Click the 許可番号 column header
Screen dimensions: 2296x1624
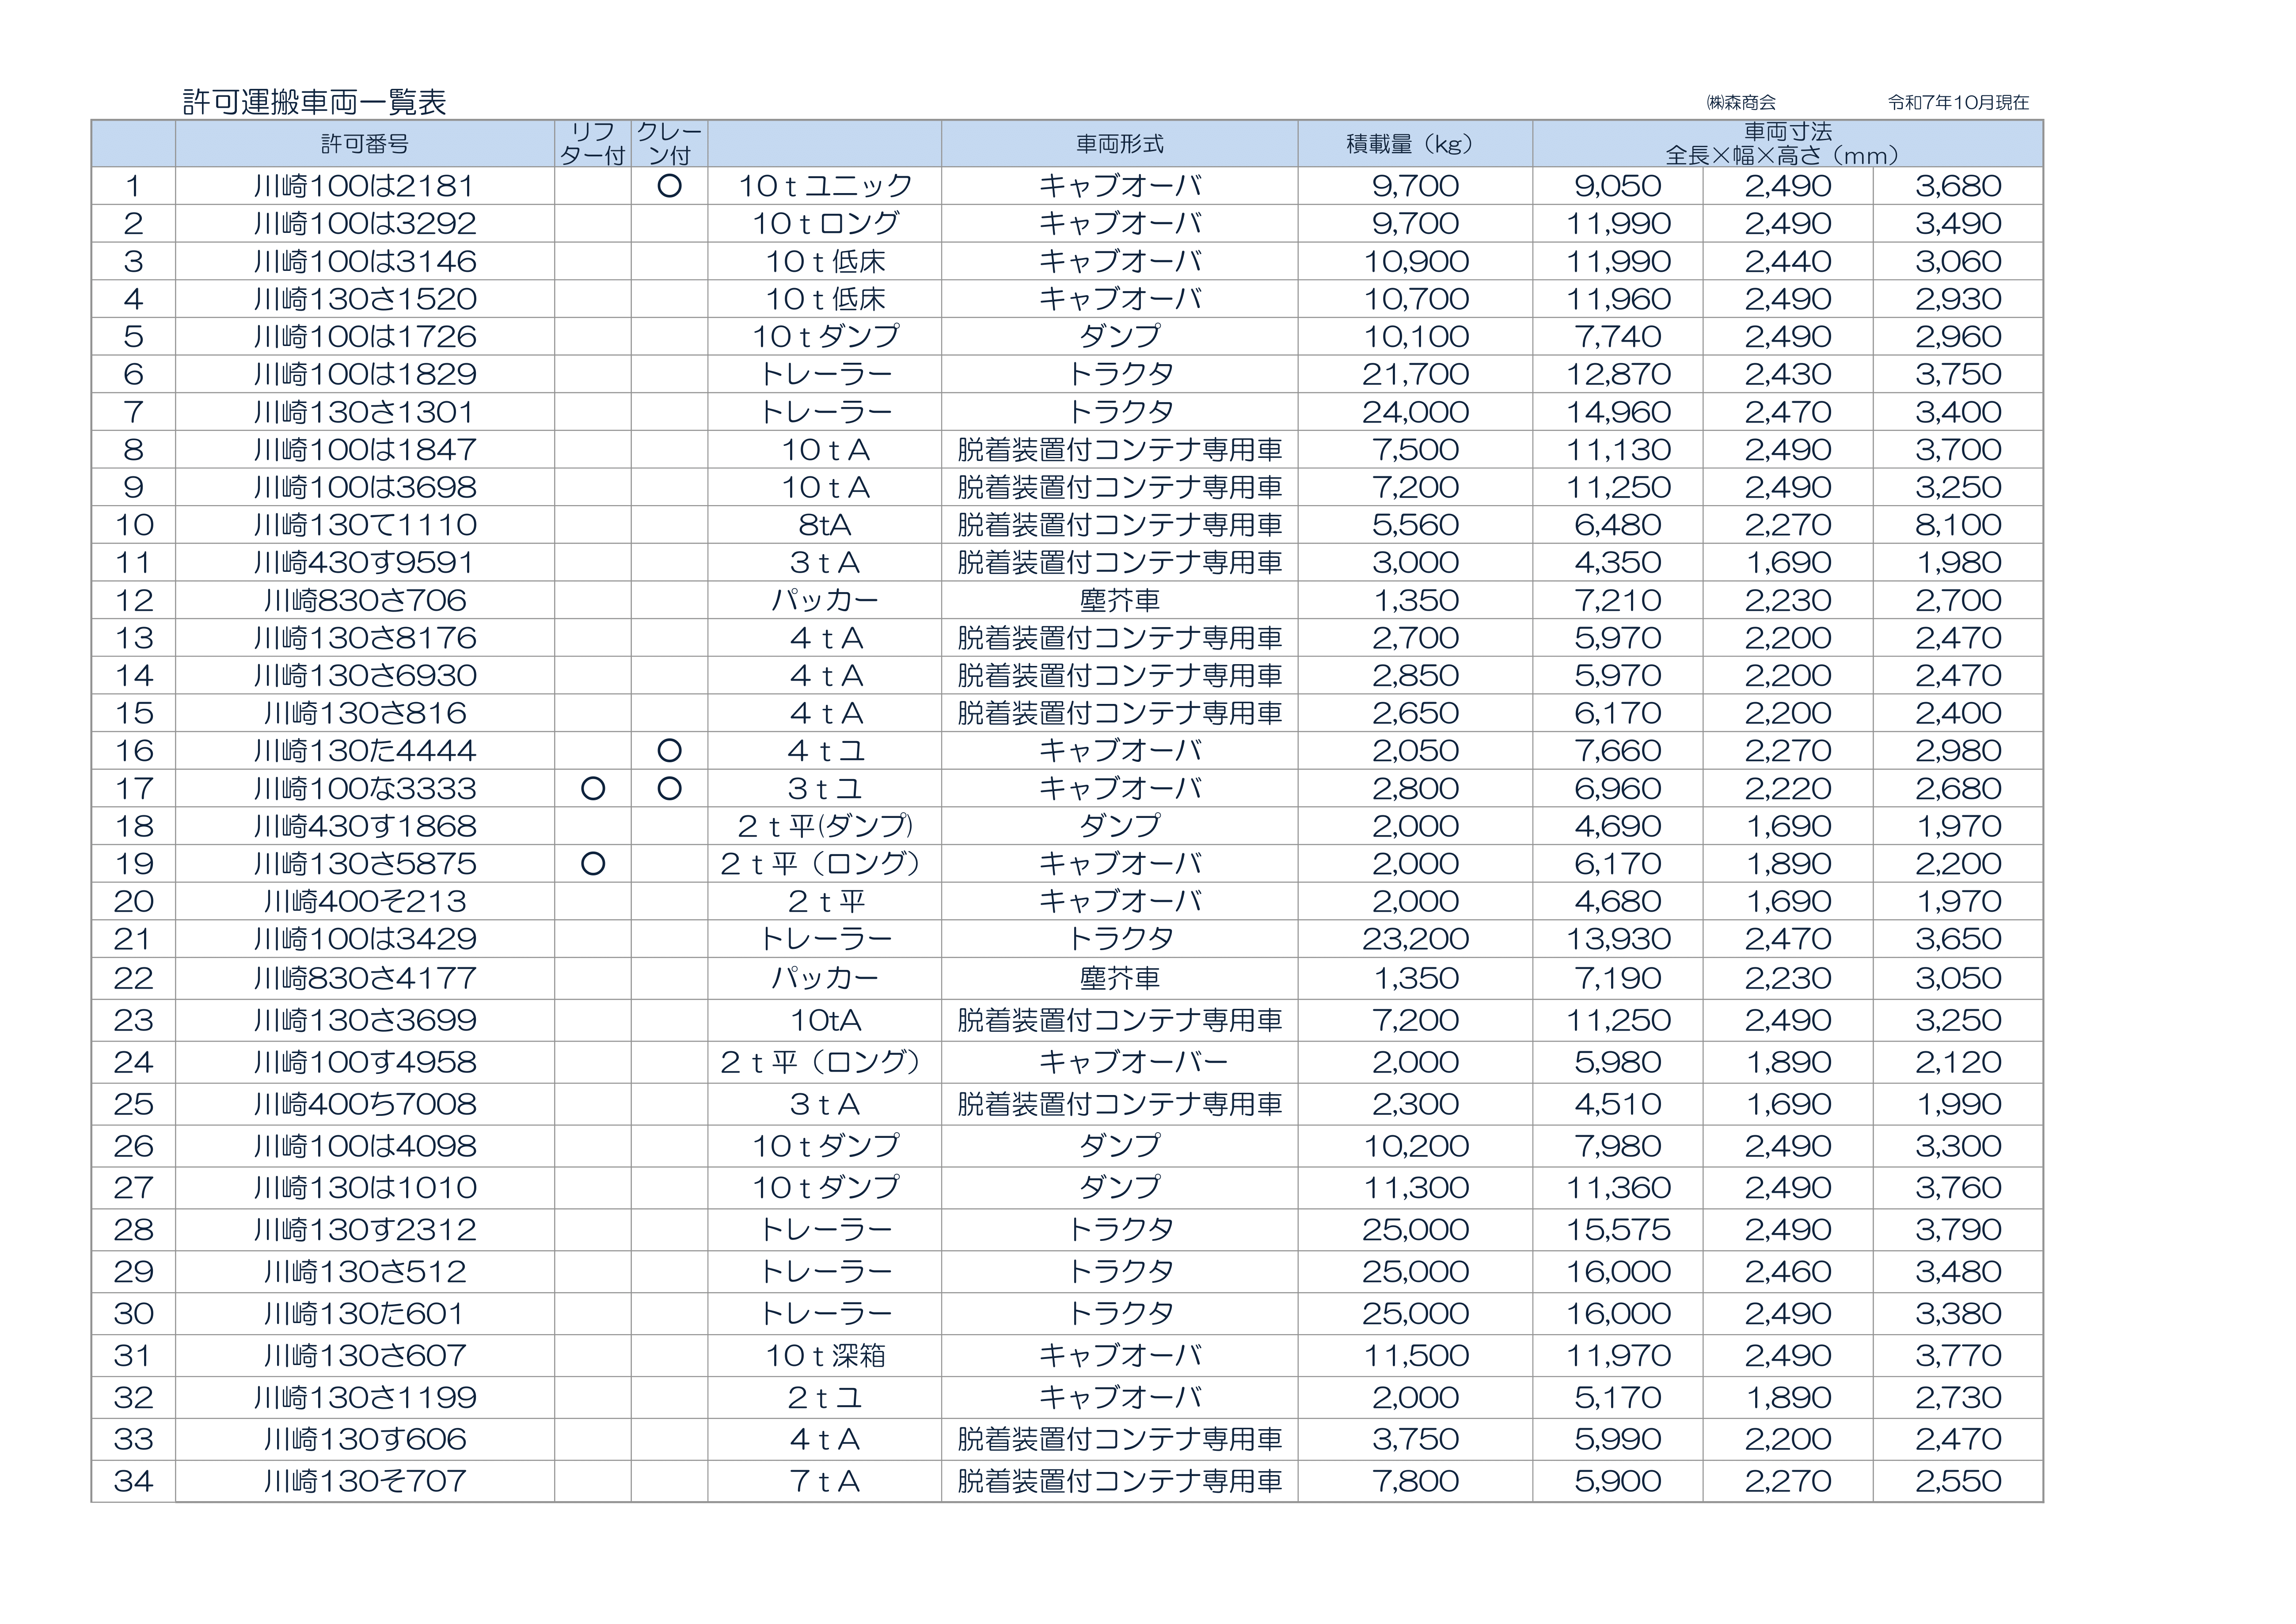coord(364,144)
